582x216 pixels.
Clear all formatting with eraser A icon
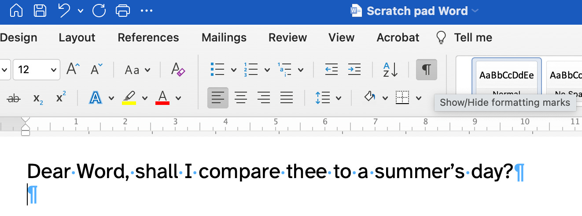(178, 69)
